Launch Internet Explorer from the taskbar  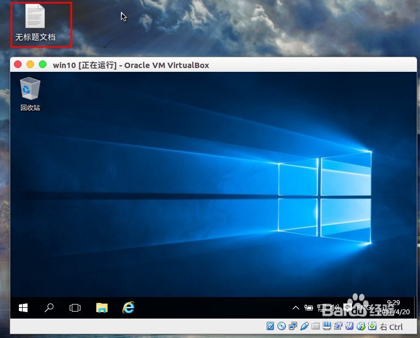[128, 307]
